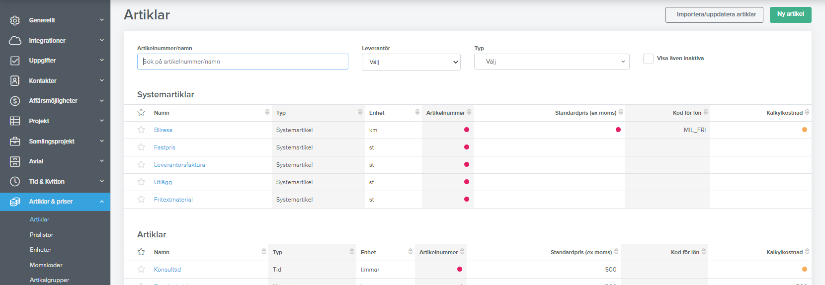
Task: Open Generellt via its gear icon
Action: coord(15,20)
